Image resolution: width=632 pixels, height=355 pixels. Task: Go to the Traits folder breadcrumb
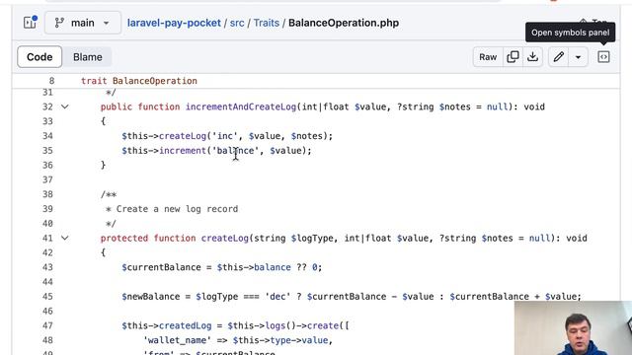266,23
